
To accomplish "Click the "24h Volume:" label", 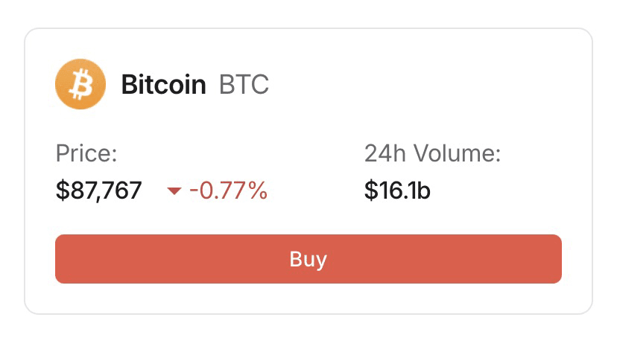I will click(x=432, y=154).
